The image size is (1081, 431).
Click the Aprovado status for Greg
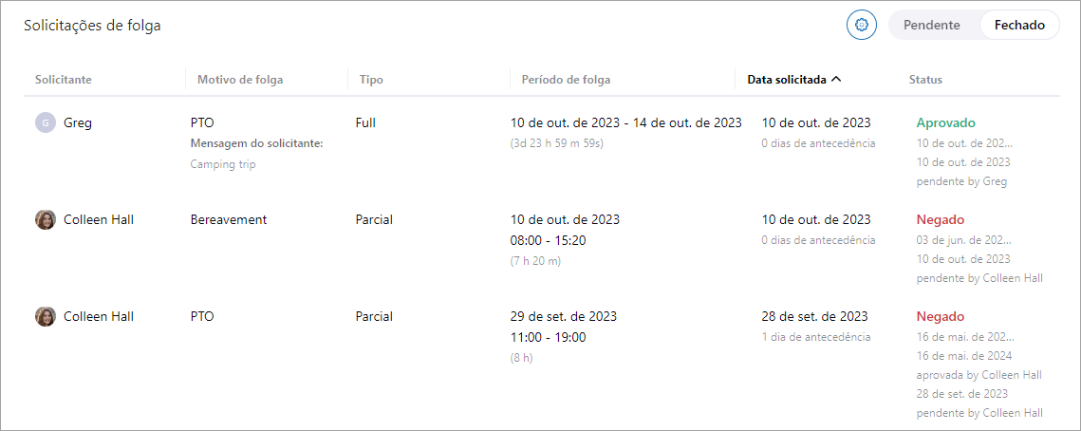(x=945, y=122)
